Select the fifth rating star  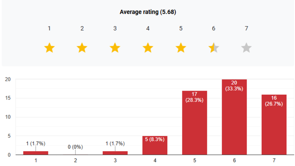click(x=181, y=48)
